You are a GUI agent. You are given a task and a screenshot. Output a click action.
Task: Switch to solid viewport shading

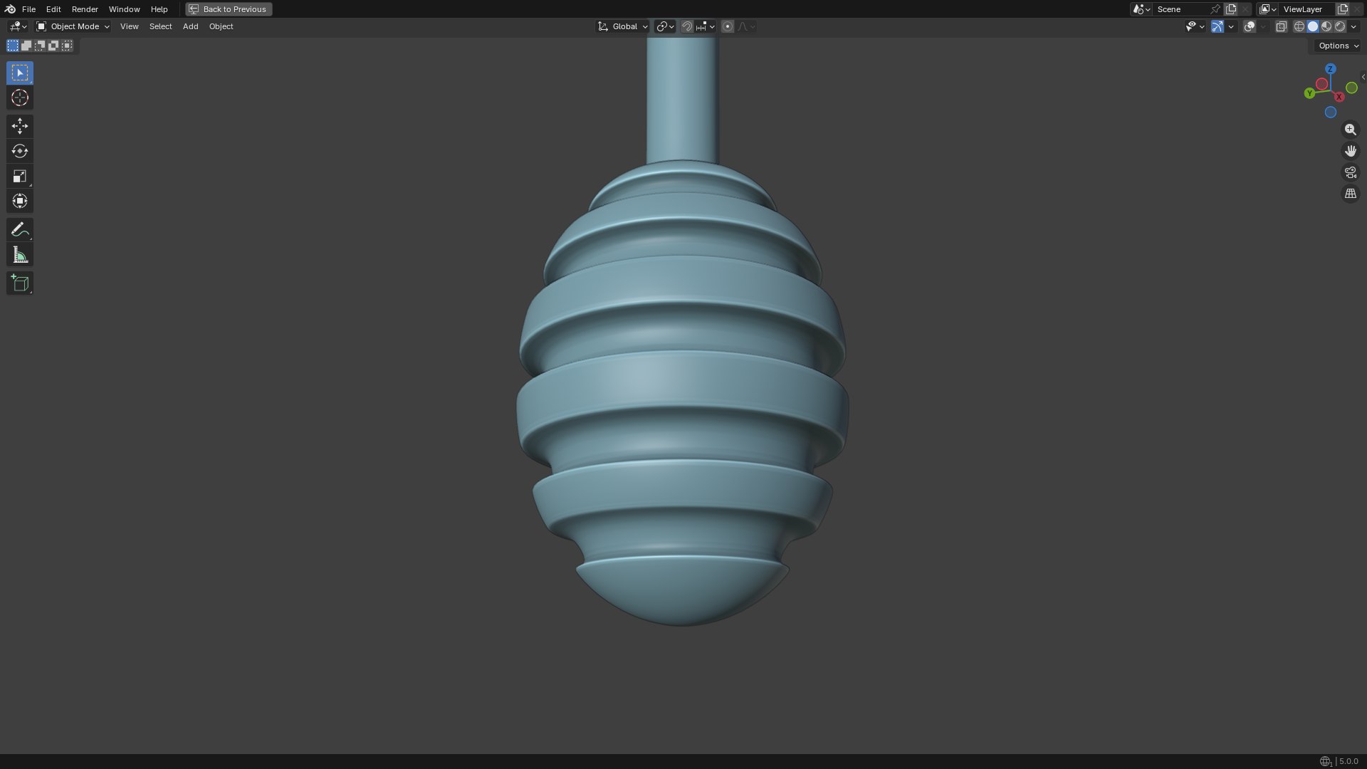[x=1313, y=26]
